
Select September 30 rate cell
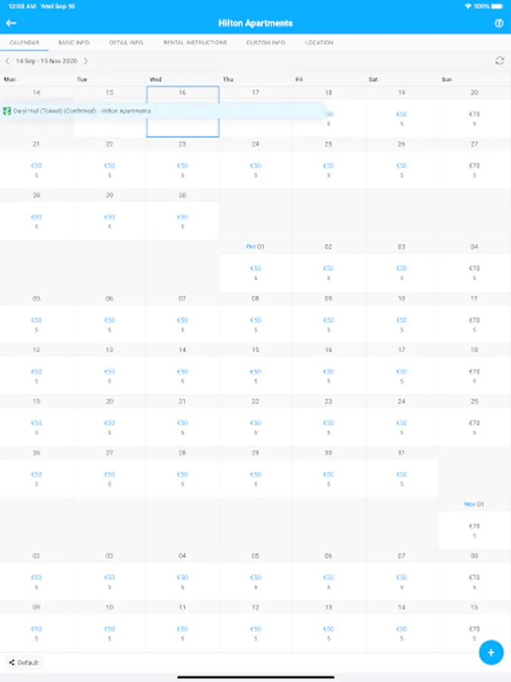coord(182,221)
